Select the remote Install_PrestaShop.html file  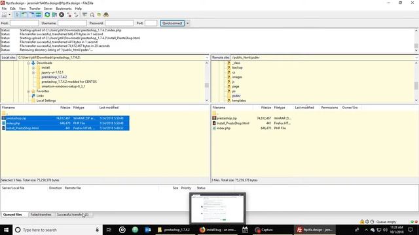click(233, 123)
